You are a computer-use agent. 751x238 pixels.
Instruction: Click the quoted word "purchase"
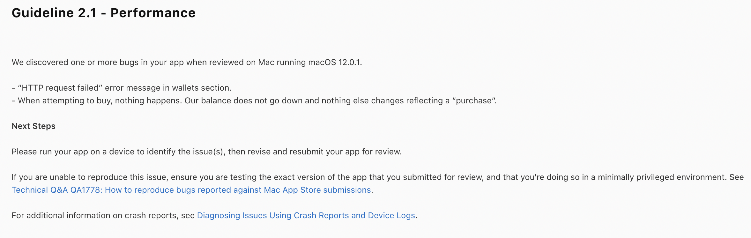[x=473, y=101]
